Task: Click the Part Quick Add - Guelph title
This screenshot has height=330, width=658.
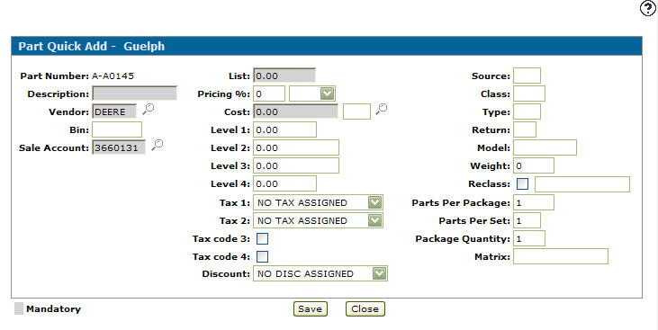Action: pos(92,46)
